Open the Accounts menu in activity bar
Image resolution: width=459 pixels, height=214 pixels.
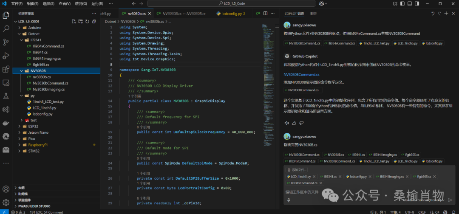pyautogui.click(x=6, y=189)
